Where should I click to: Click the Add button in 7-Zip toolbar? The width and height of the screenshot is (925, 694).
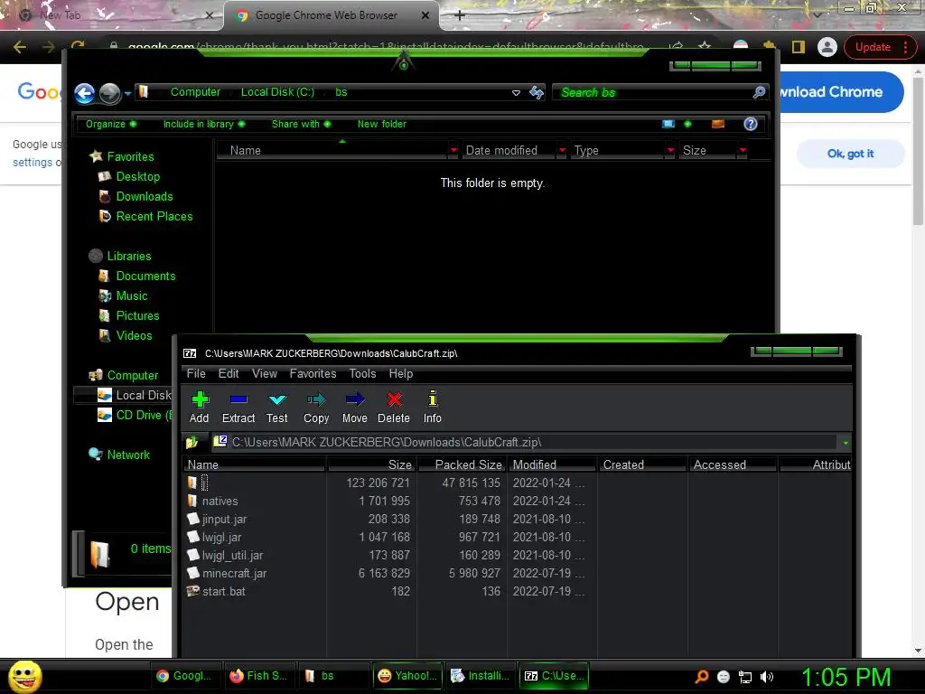pos(200,408)
